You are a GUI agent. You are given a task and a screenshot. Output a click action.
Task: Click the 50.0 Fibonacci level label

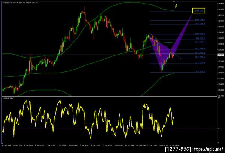click(200, 53)
